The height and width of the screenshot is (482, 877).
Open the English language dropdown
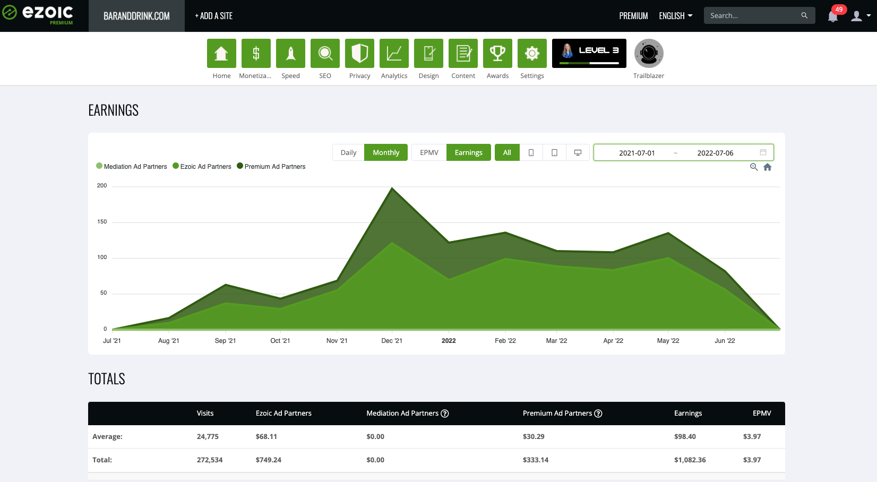pyautogui.click(x=676, y=16)
